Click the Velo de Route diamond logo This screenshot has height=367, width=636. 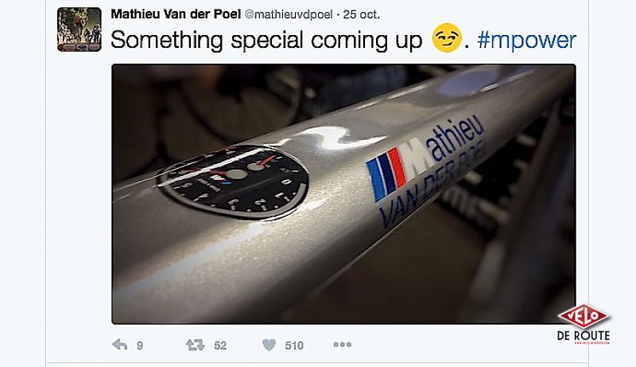tap(584, 317)
